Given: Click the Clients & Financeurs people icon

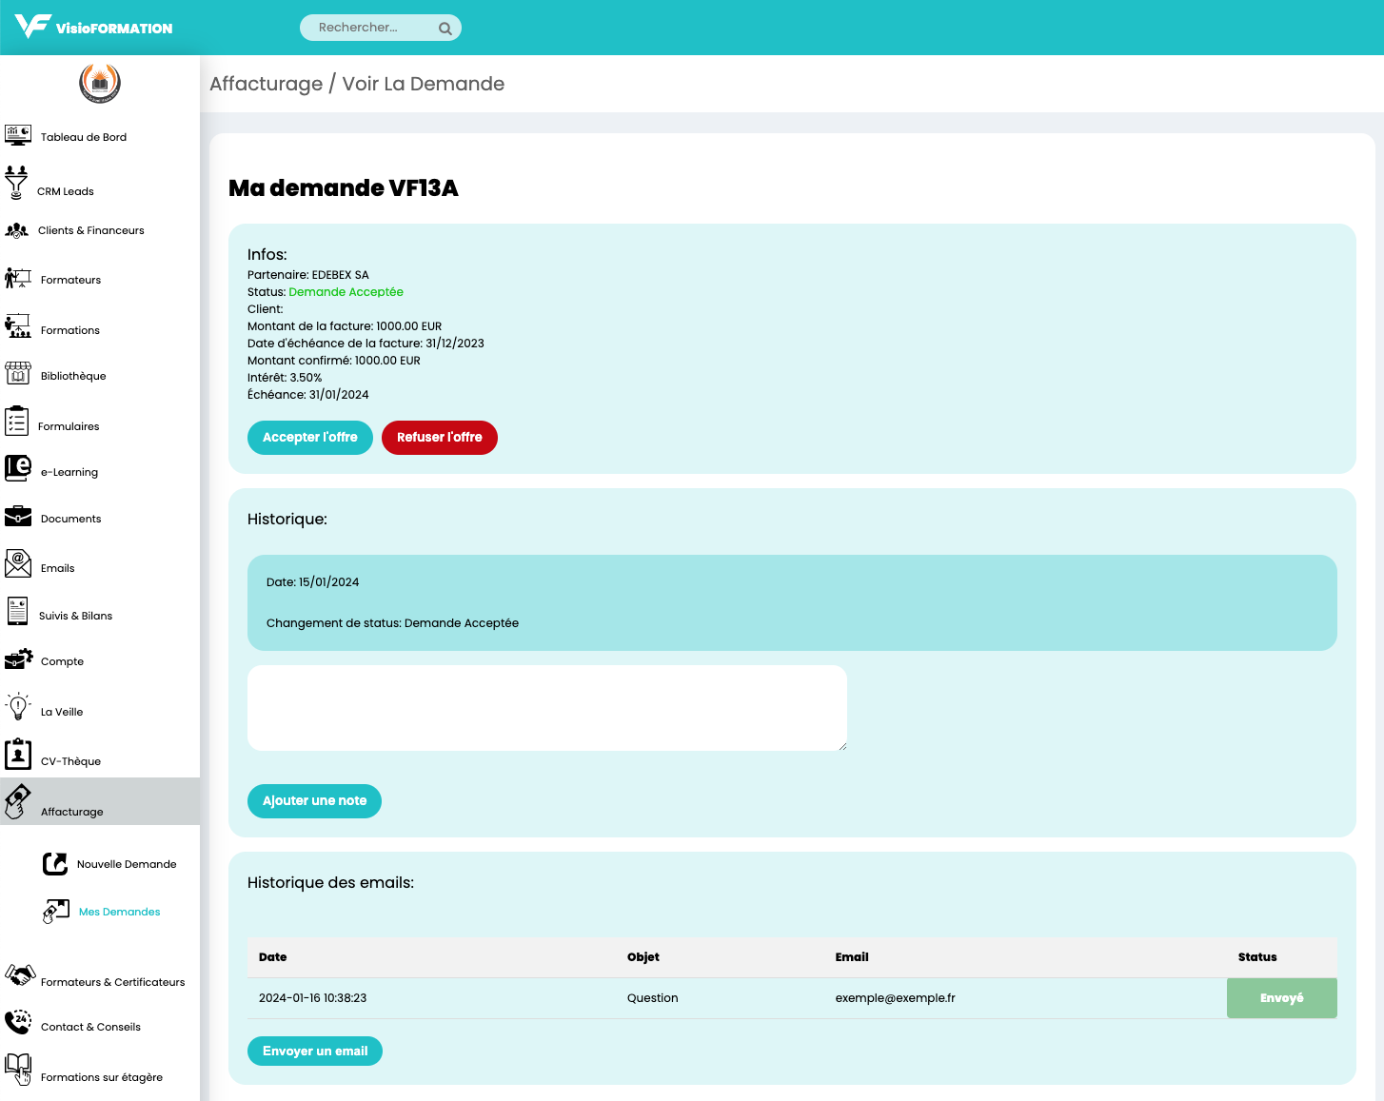Looking at the screenshot, I should pyautogui.click(x=16, y=230).
